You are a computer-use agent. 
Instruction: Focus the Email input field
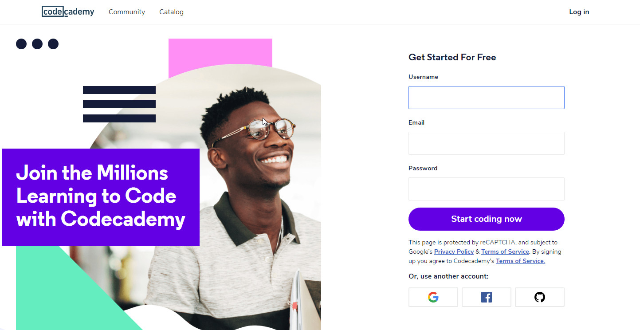(487, 143)
